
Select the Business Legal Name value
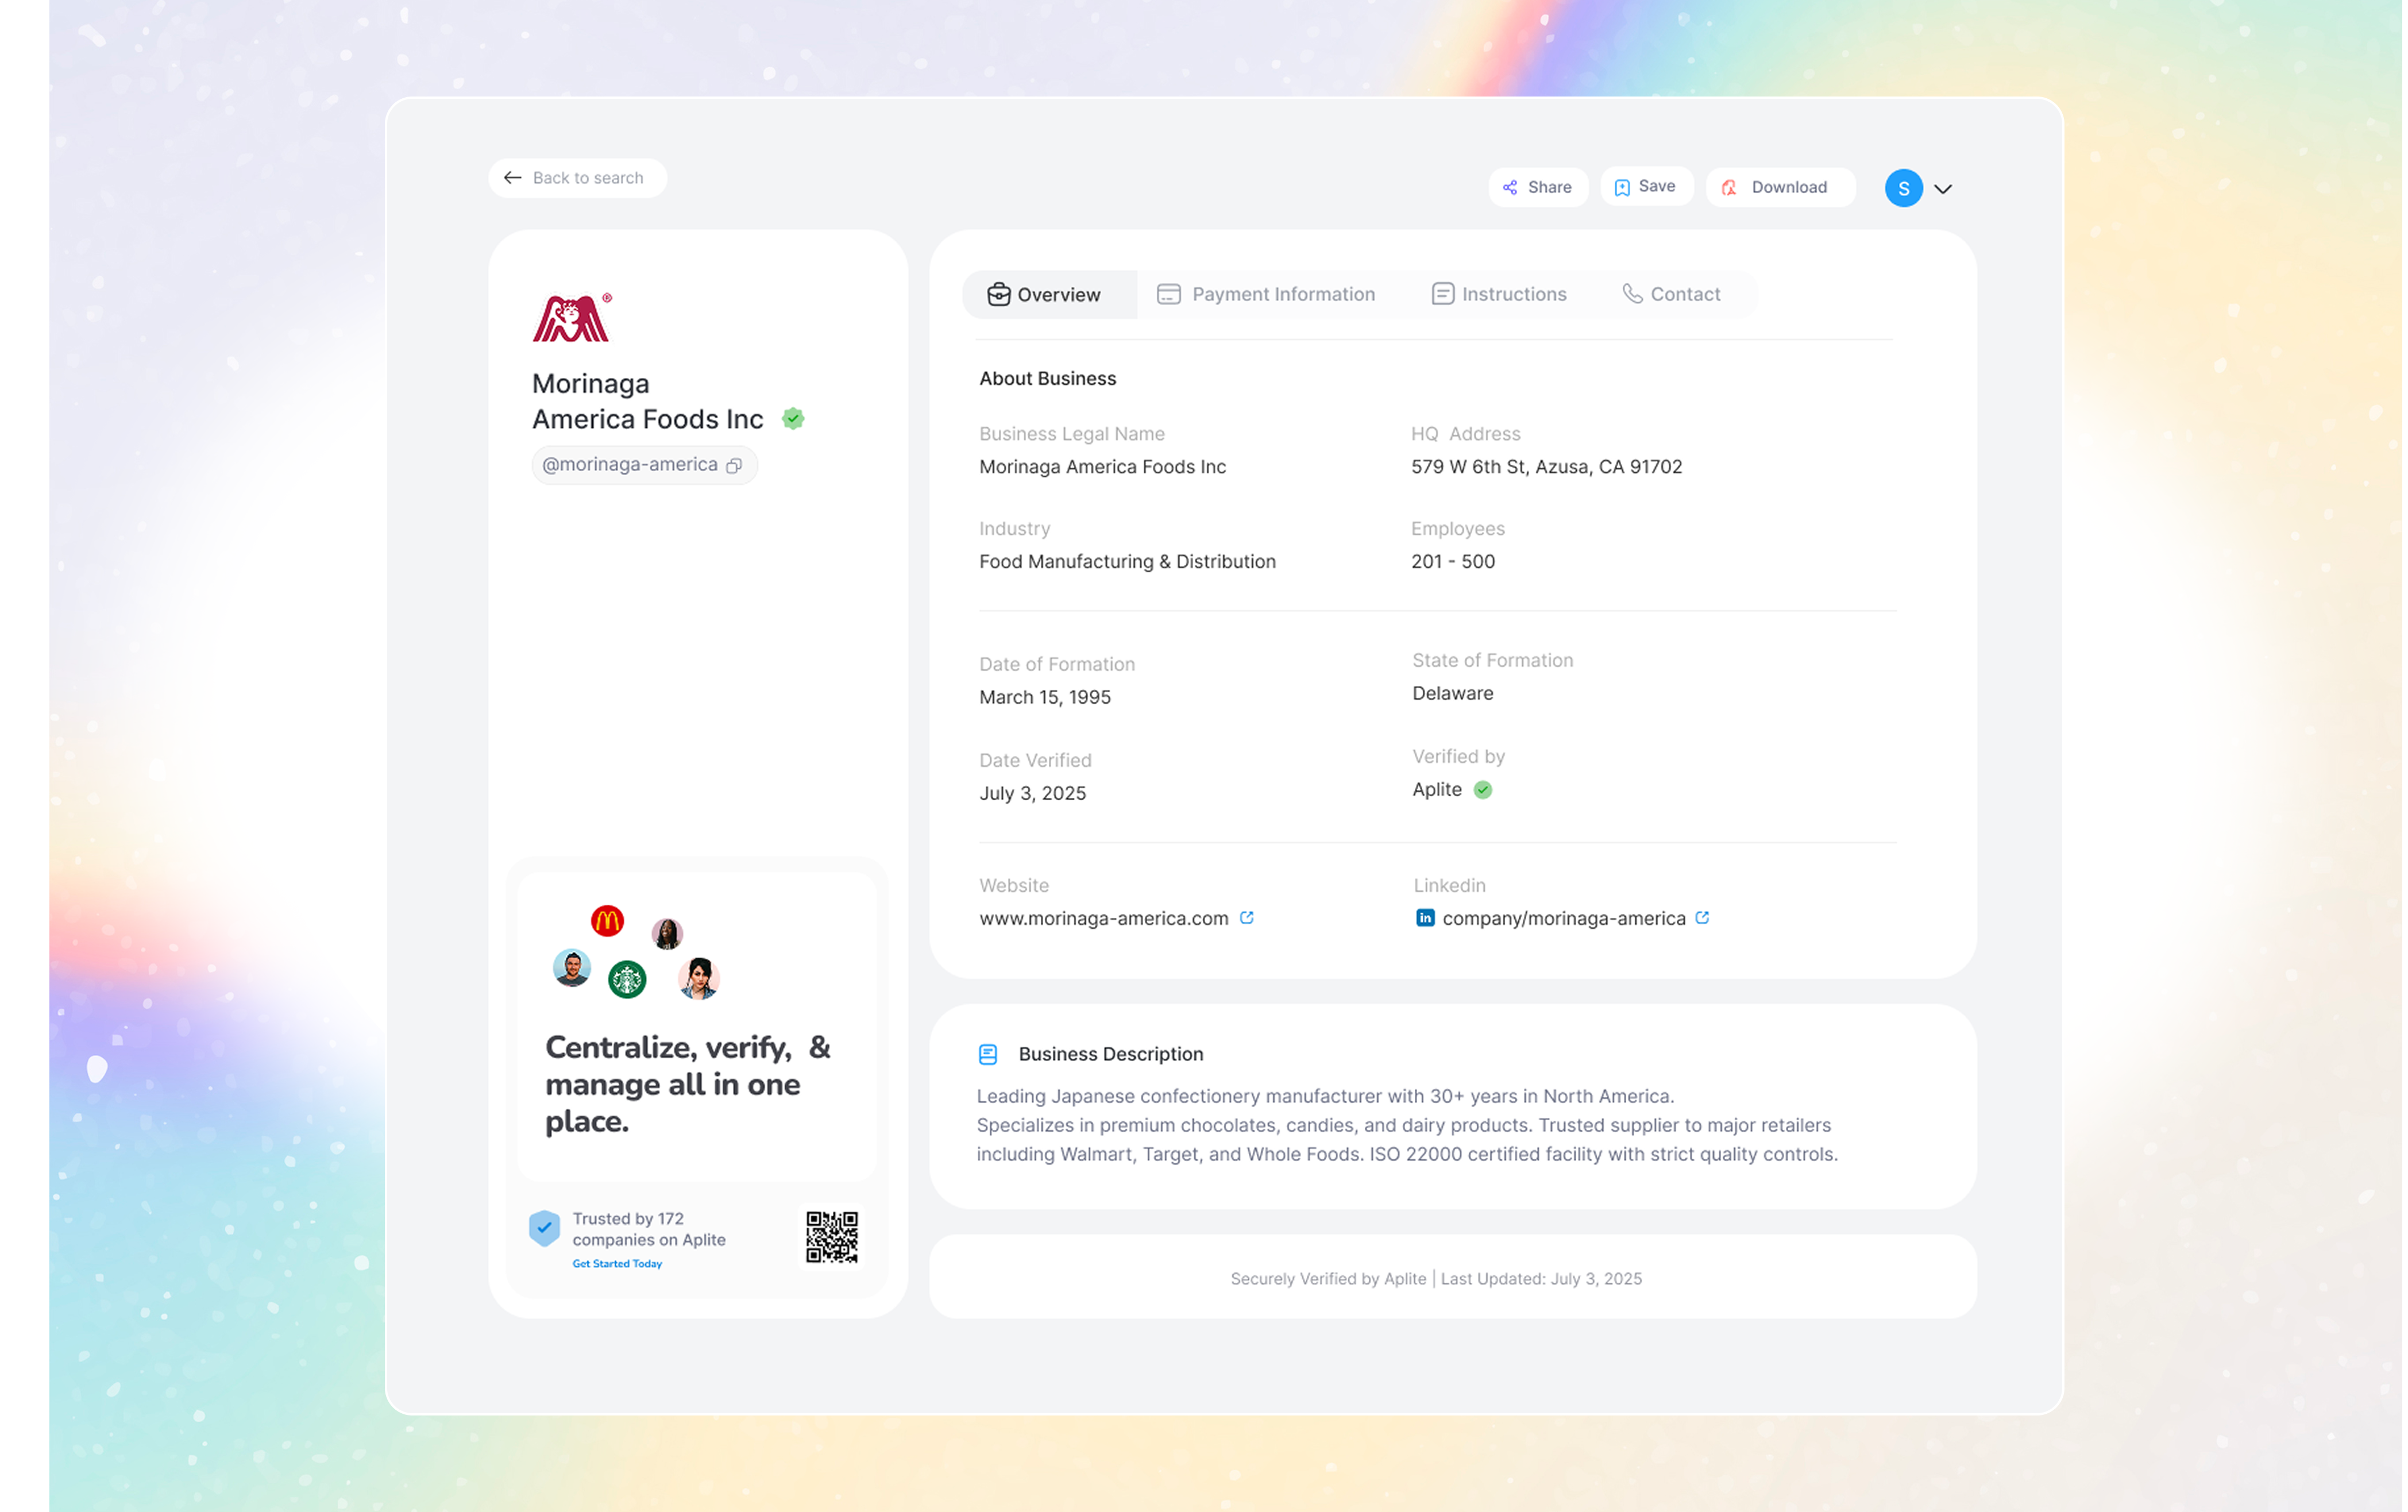tap(1102, 467)
